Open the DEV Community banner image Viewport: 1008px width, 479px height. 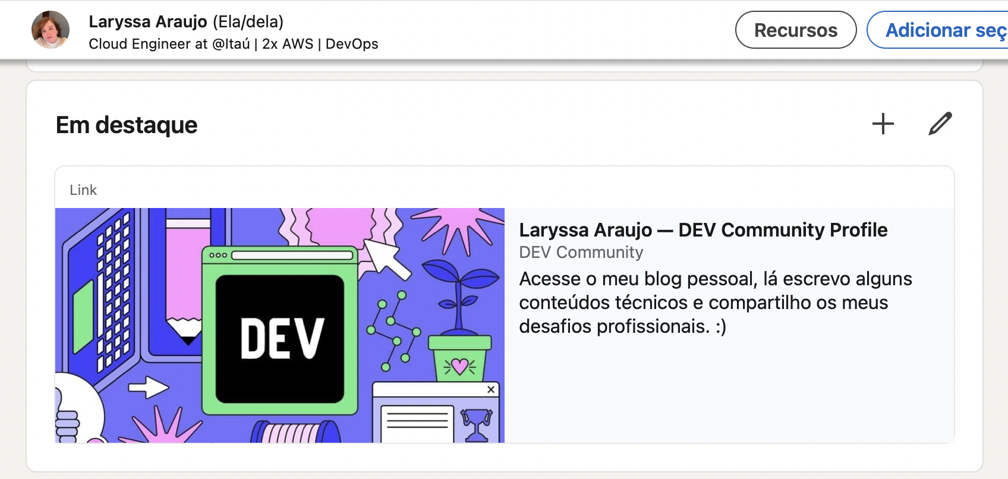pos(280,325)
